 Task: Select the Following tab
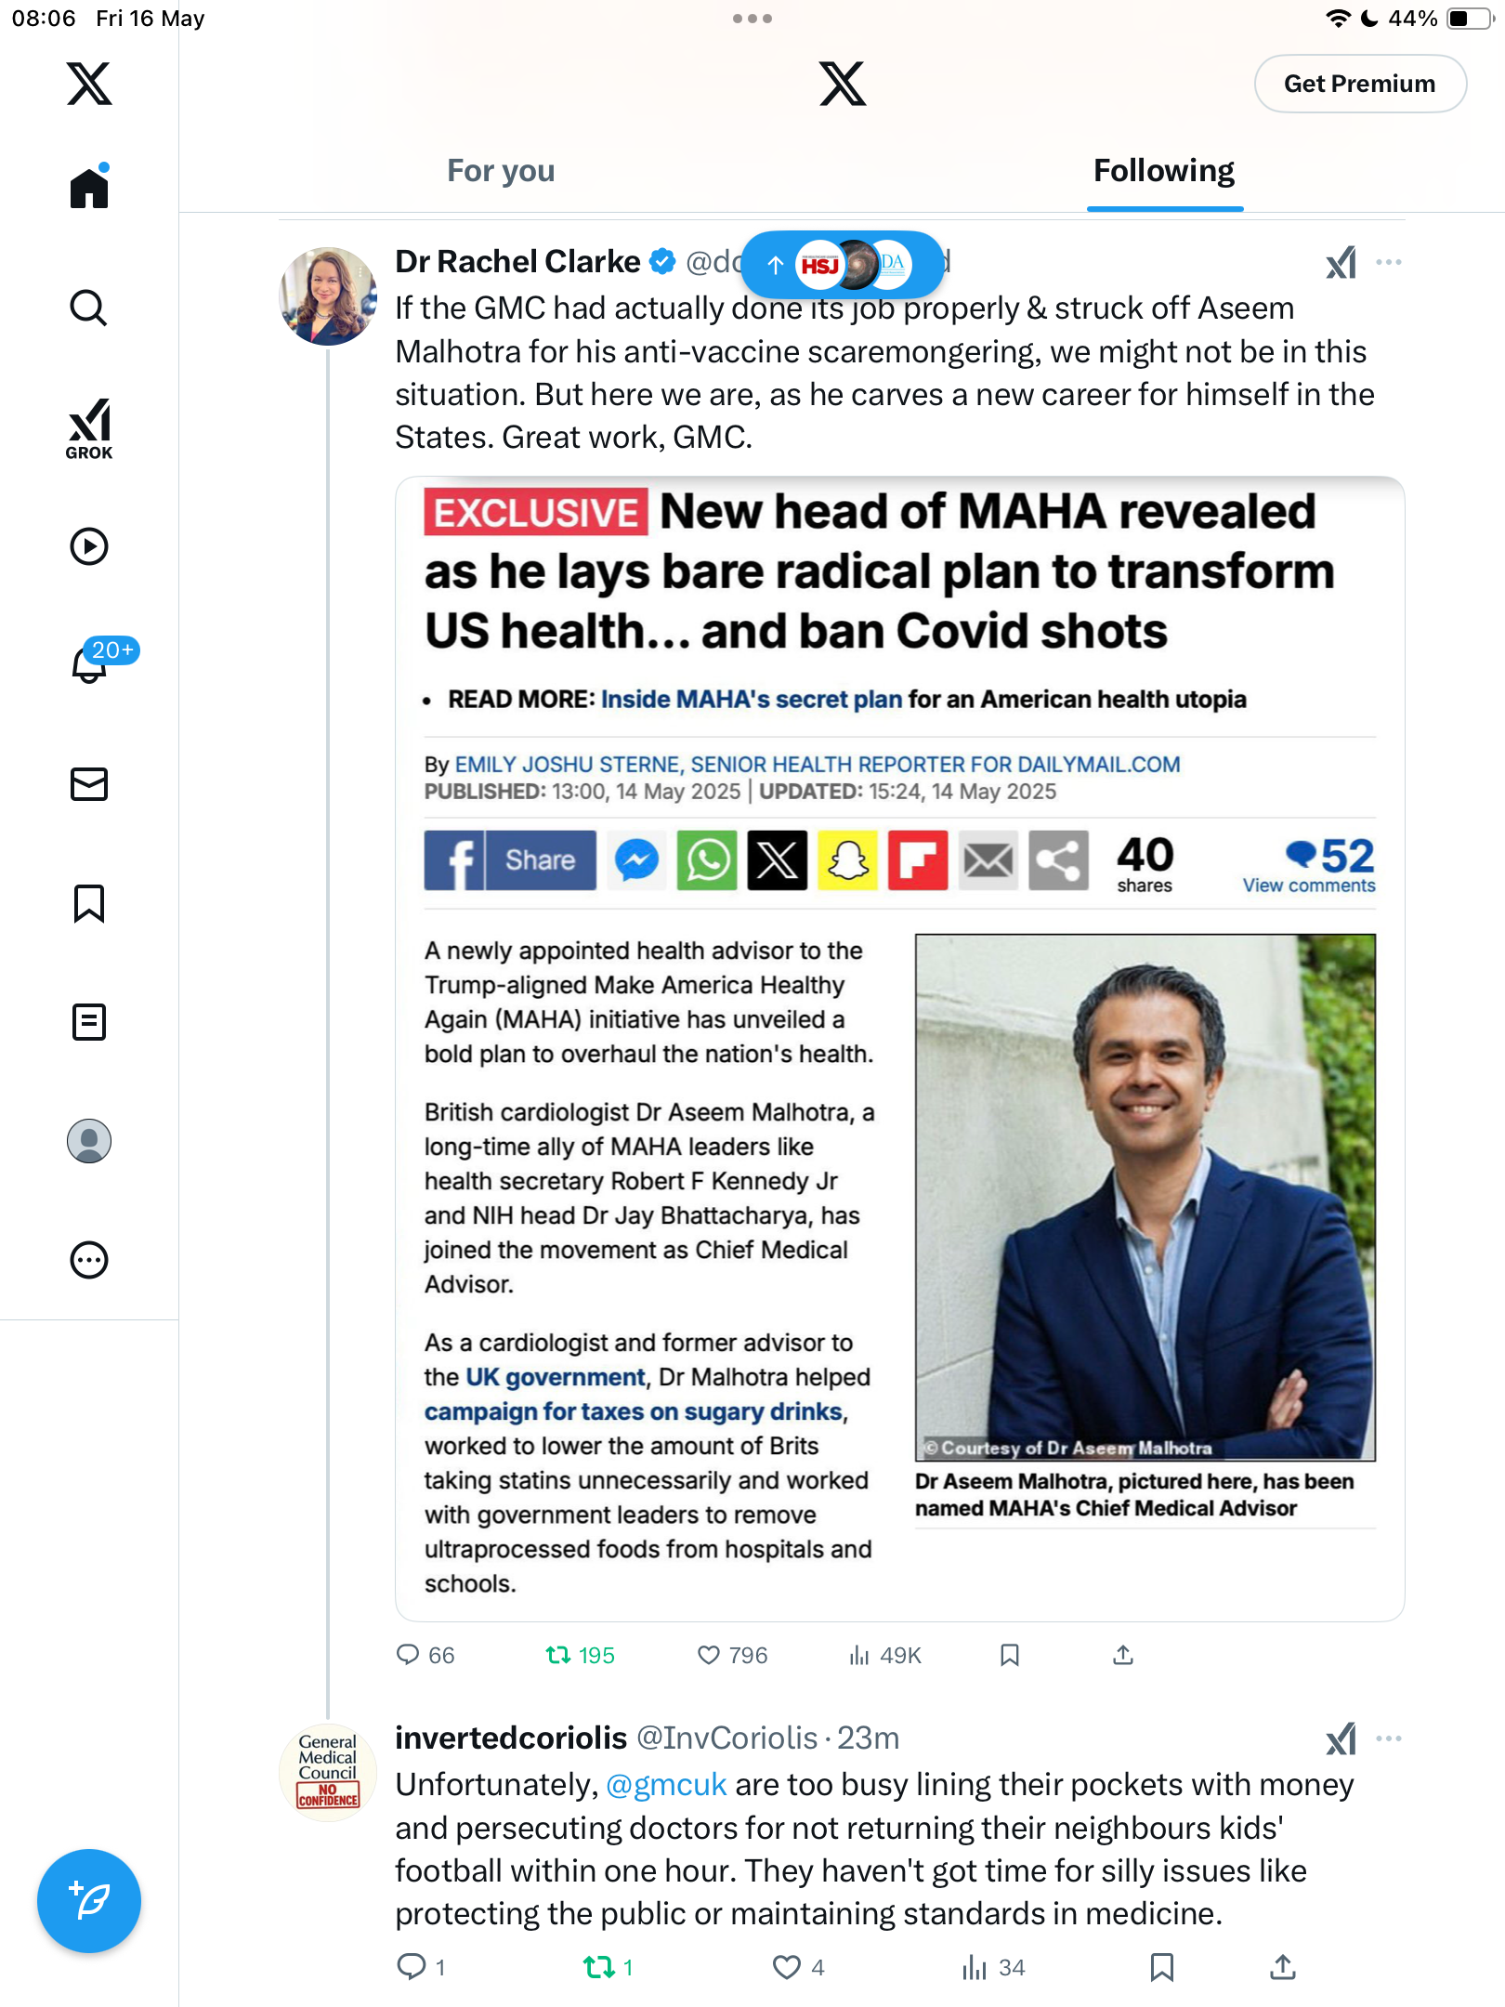coord(1164,171)
